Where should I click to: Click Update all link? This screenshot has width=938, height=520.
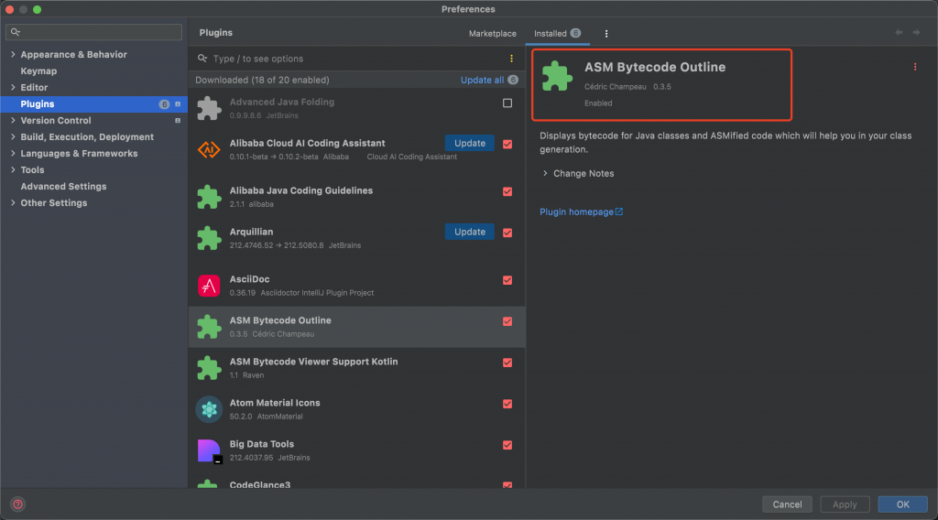pyautogui.click(x=482, y=80)
